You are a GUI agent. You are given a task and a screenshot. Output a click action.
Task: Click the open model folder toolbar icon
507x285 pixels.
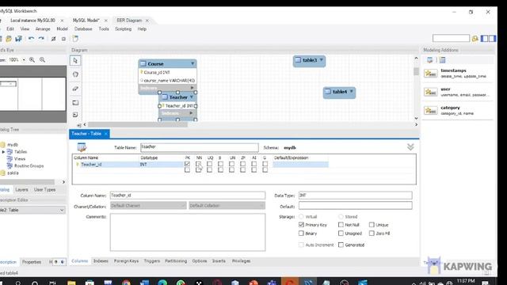point(9,39)
